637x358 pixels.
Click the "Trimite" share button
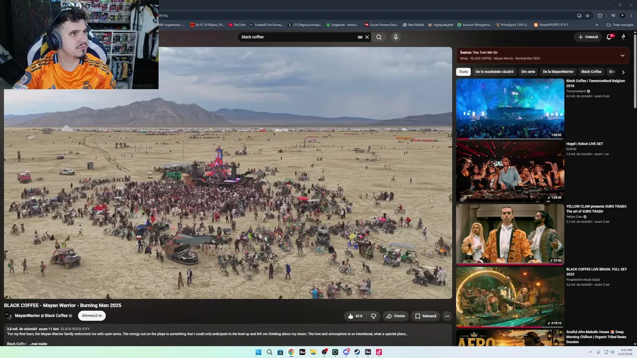(396, 316)
